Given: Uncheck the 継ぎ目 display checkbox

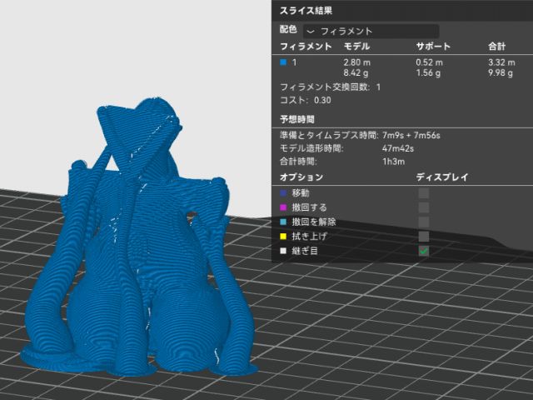Looking at the screenshot, I should 423,251.
